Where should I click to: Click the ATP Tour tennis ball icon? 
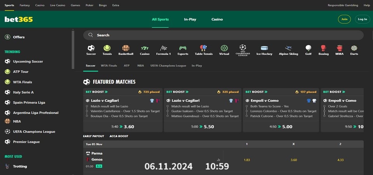8,72
